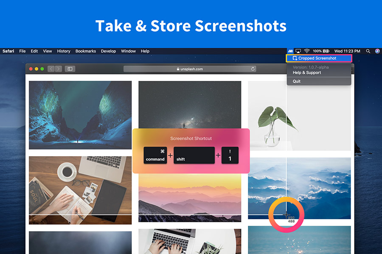The width and height of the screenshot is (382, 254).
Task: Toggle Safari sidebar button
Action: click(70, 69)
